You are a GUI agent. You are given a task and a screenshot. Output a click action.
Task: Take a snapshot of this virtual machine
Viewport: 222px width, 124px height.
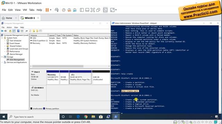point(64,10)
